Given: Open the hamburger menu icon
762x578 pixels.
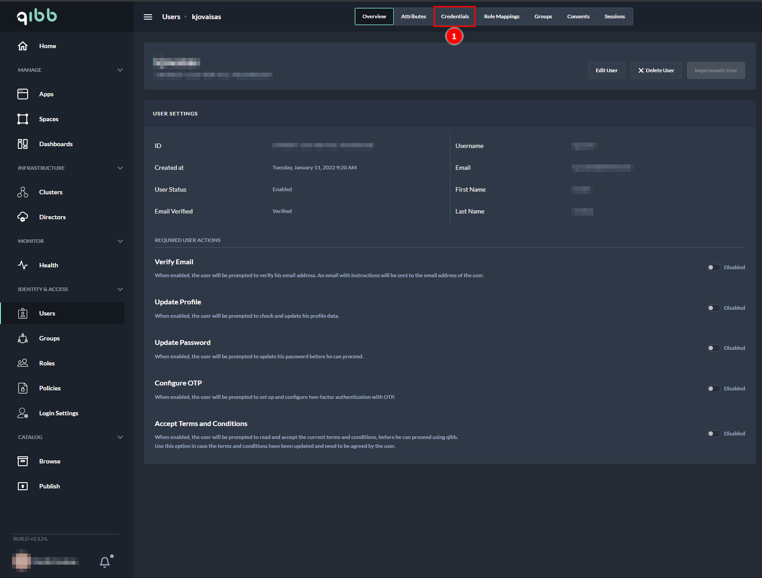Looking at the screenshot, I should [x=148, y=17].
